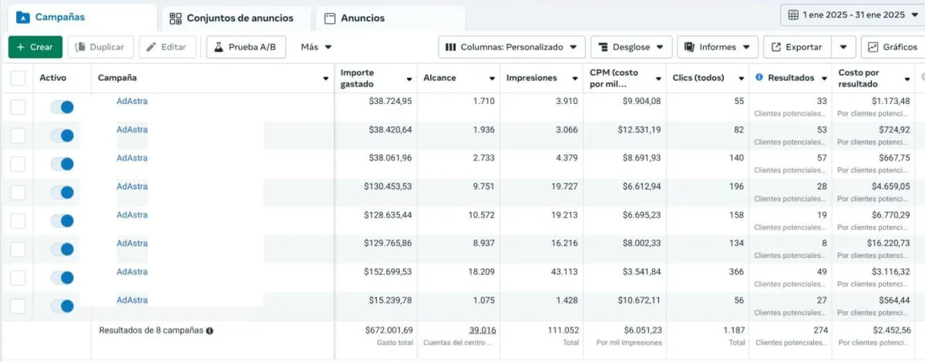Open Alcance column sort arrow
This screenshot has width=925, height=362.
tap(492, 79)
